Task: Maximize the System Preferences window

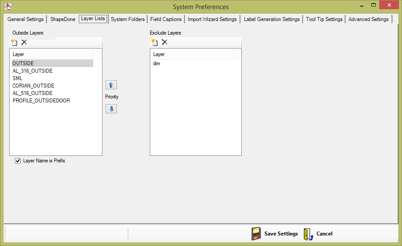Action: pyautogui.click(x=374, y=5)
